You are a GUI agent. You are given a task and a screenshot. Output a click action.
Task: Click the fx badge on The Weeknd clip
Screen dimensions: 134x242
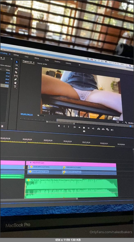tap(28, 180)
